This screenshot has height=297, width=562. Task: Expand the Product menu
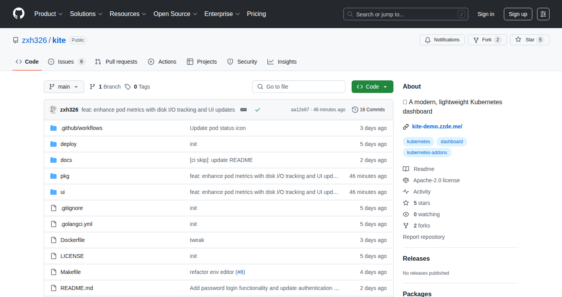[48, 14]
